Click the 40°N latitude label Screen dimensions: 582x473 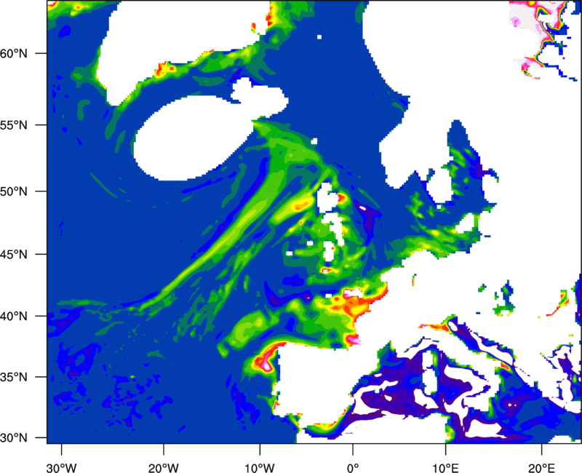14,317
